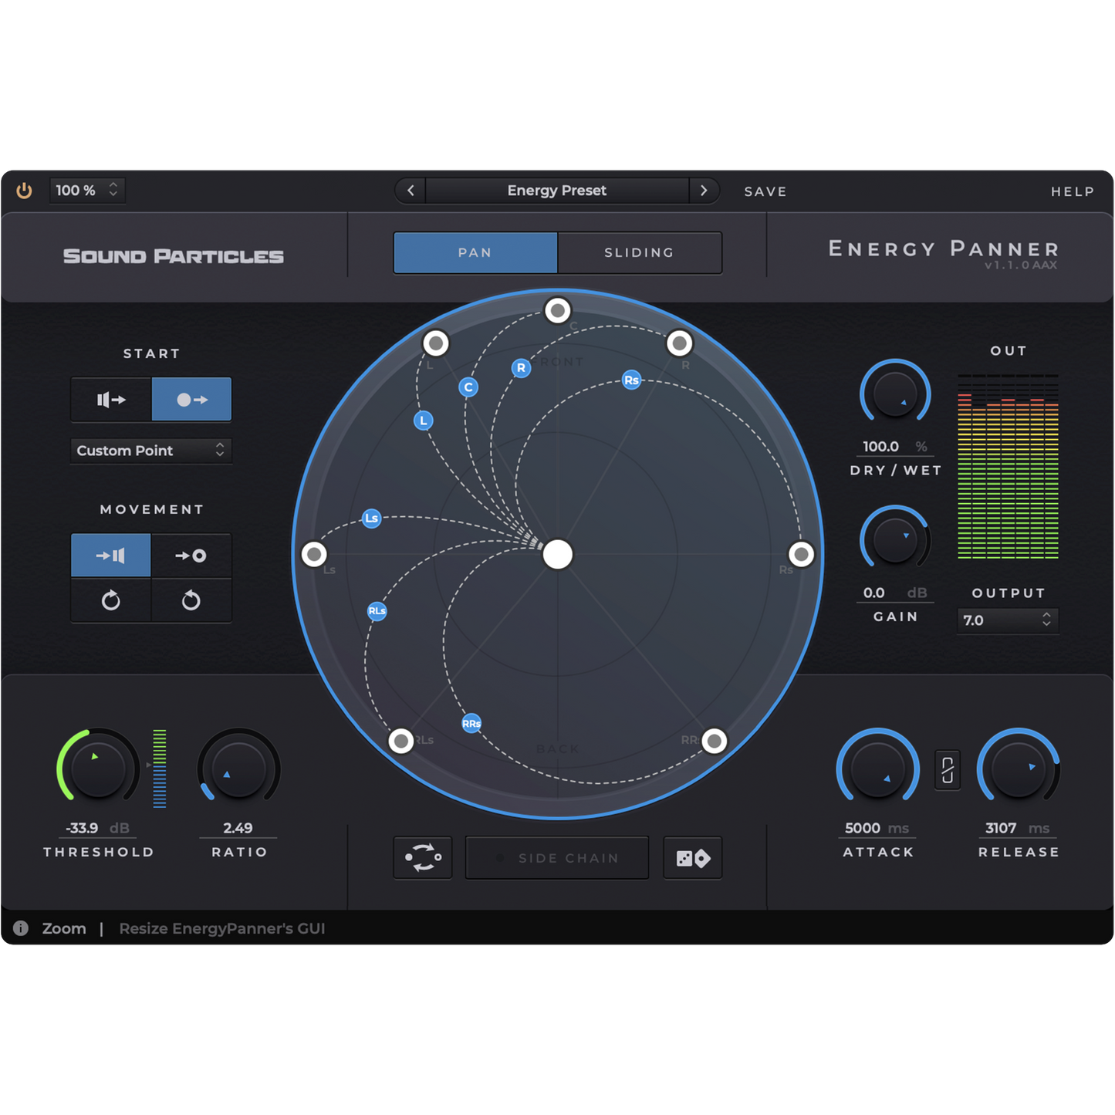
Task: Select the point start mode under START
Action: tap(191, 399)
